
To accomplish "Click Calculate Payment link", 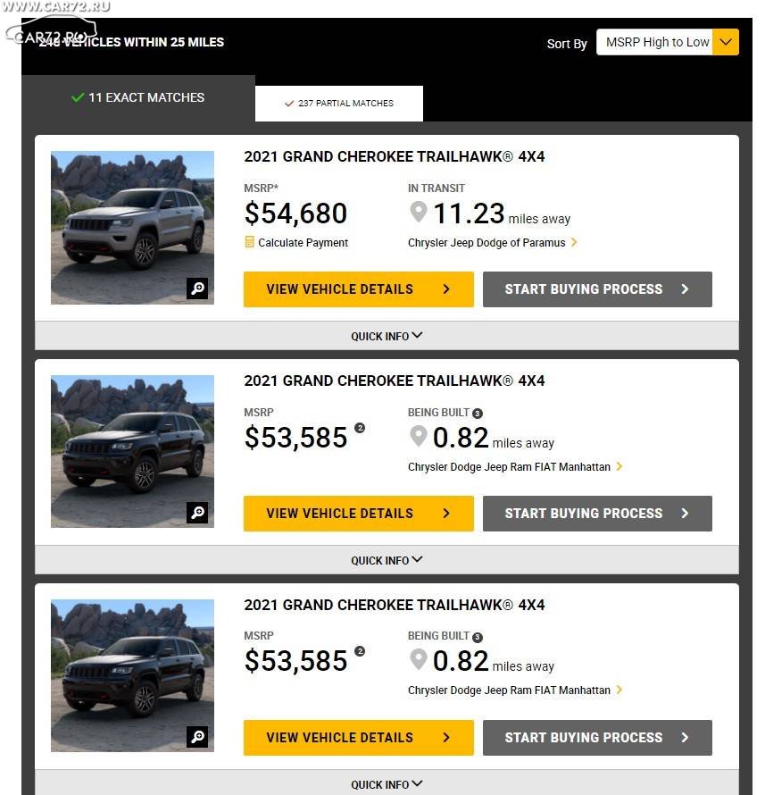I will pyautogui.click(x=303, y=242).
